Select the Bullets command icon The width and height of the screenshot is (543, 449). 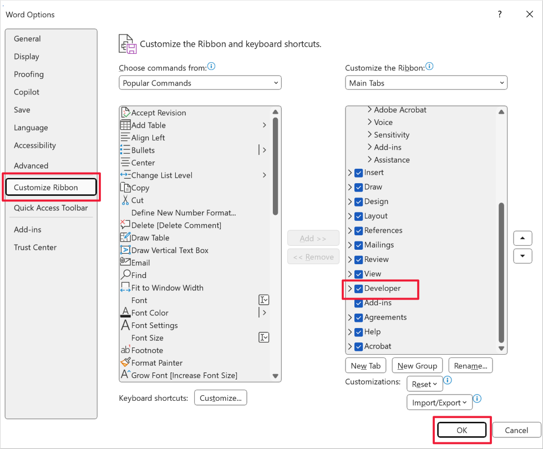click(x=125, y=150)
